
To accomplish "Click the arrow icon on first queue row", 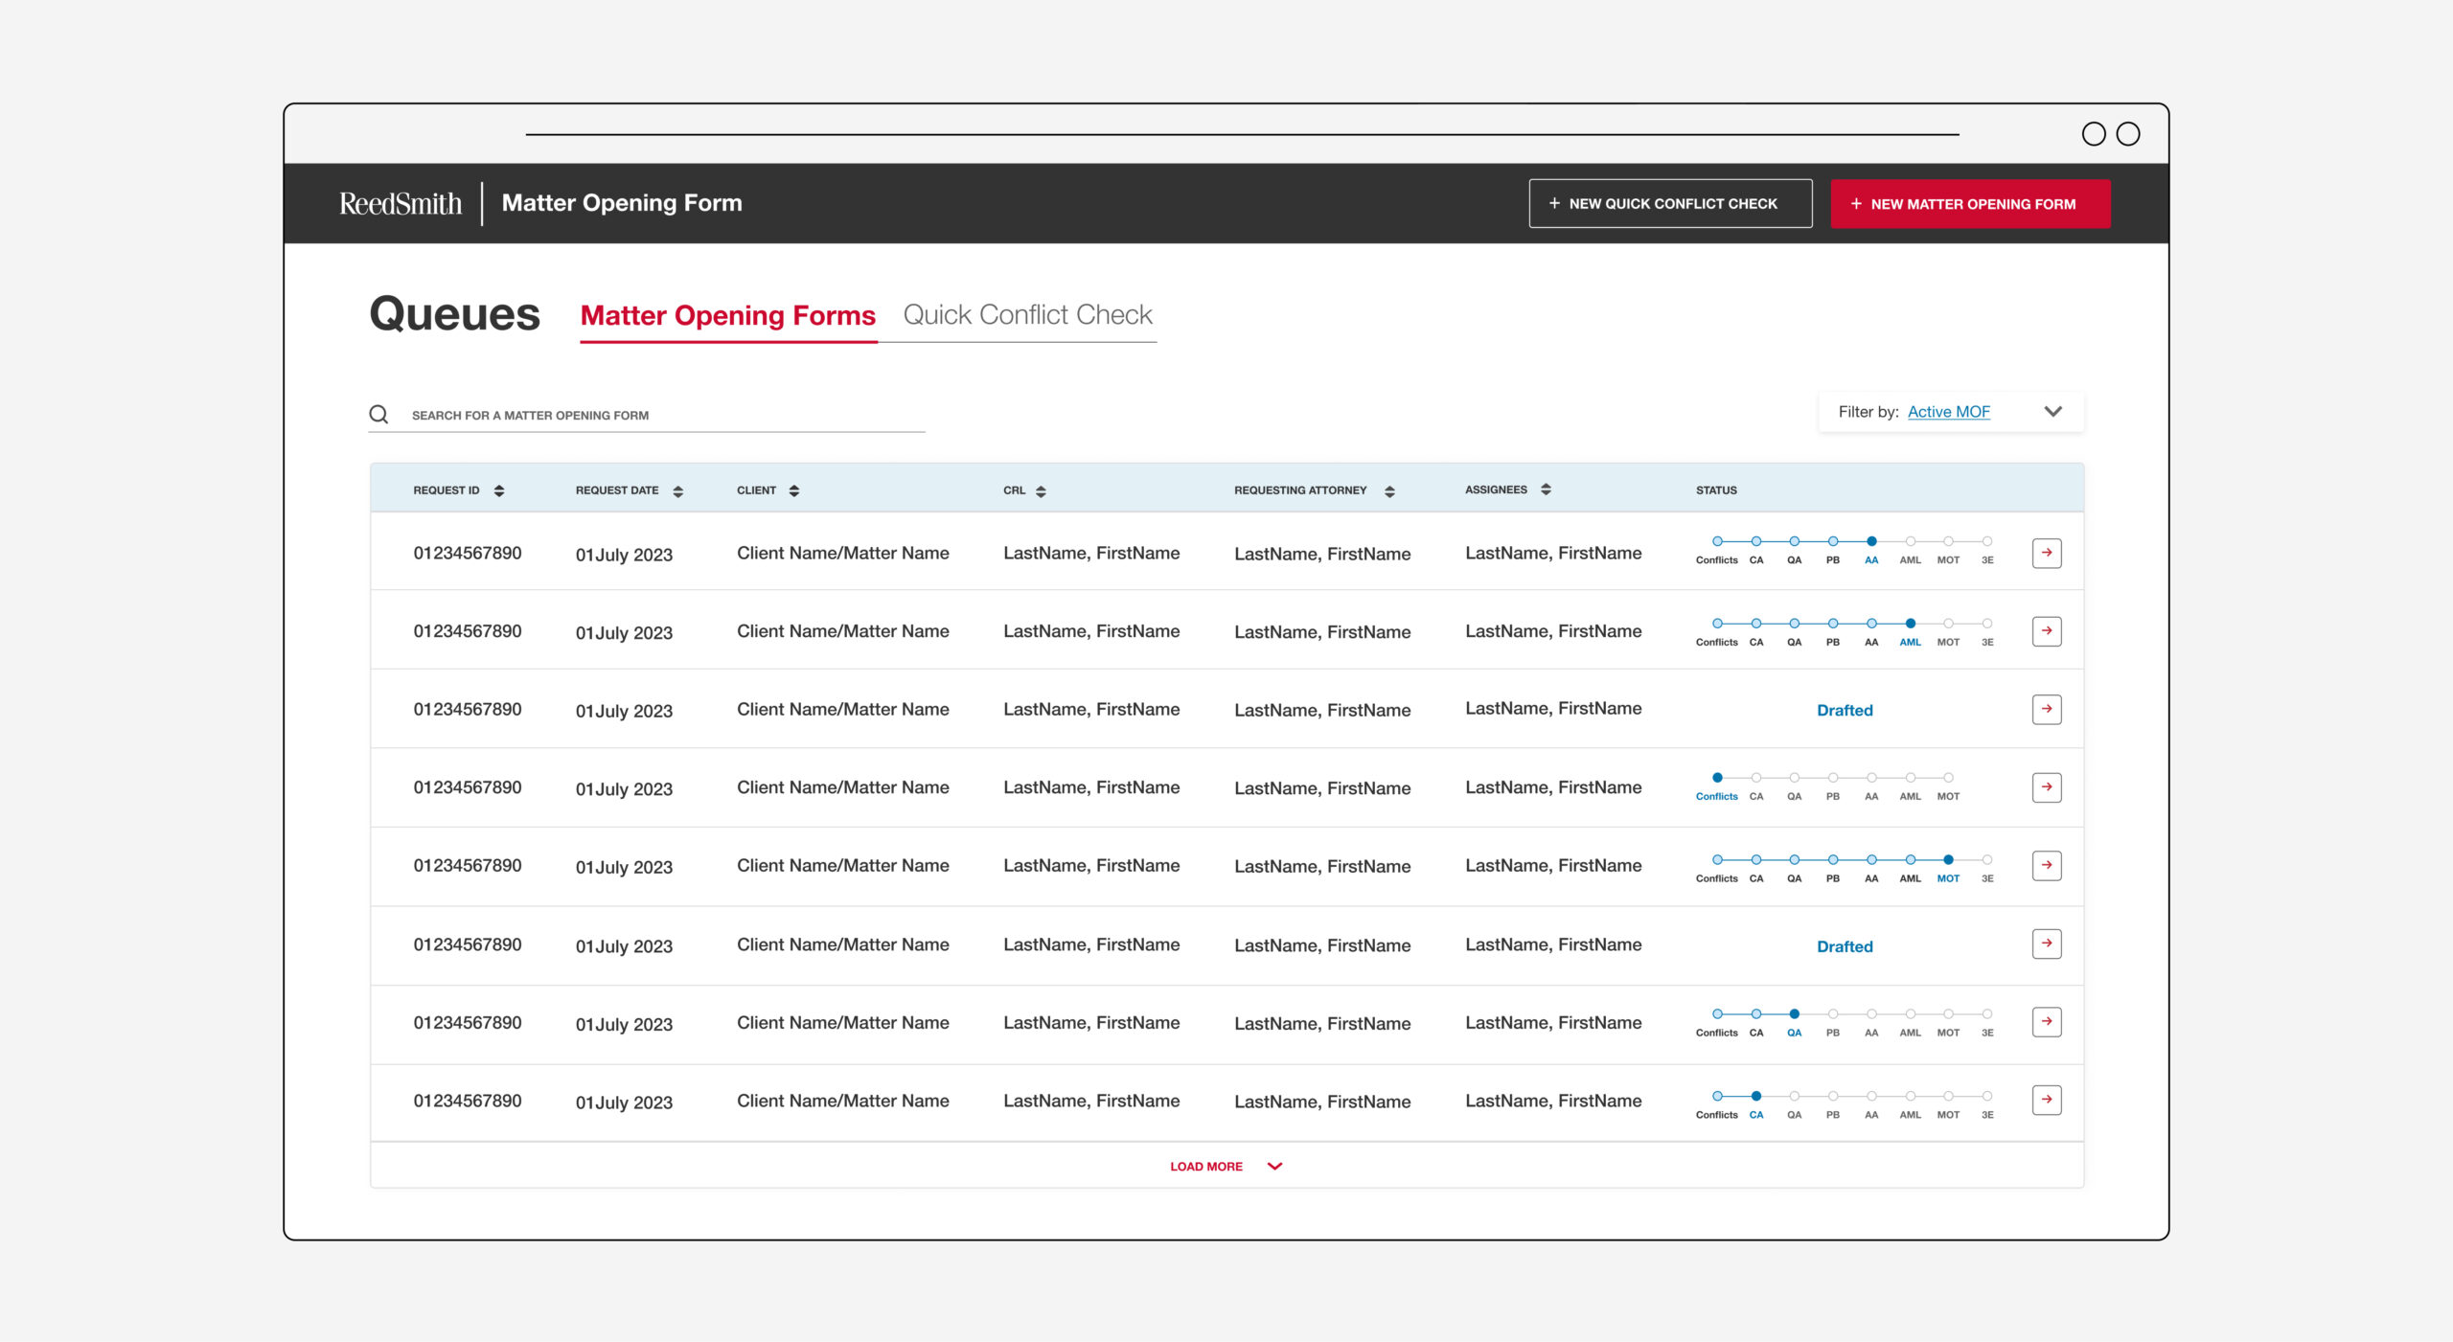I will [x=2045, y=552].
